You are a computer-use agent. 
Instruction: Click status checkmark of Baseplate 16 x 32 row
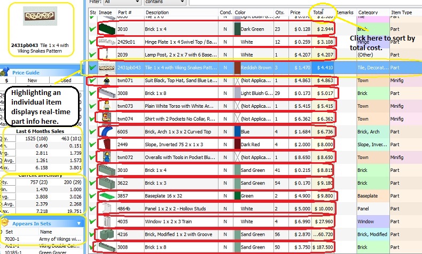[92, 196]
